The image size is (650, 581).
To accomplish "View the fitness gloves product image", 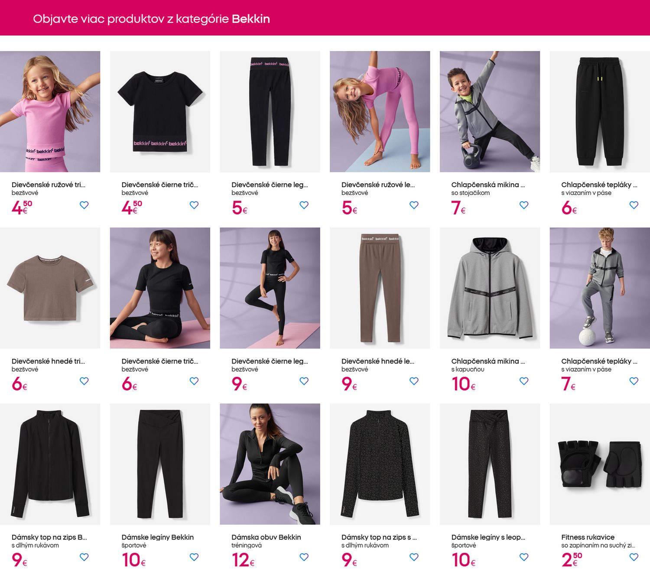I will [600, 464].
